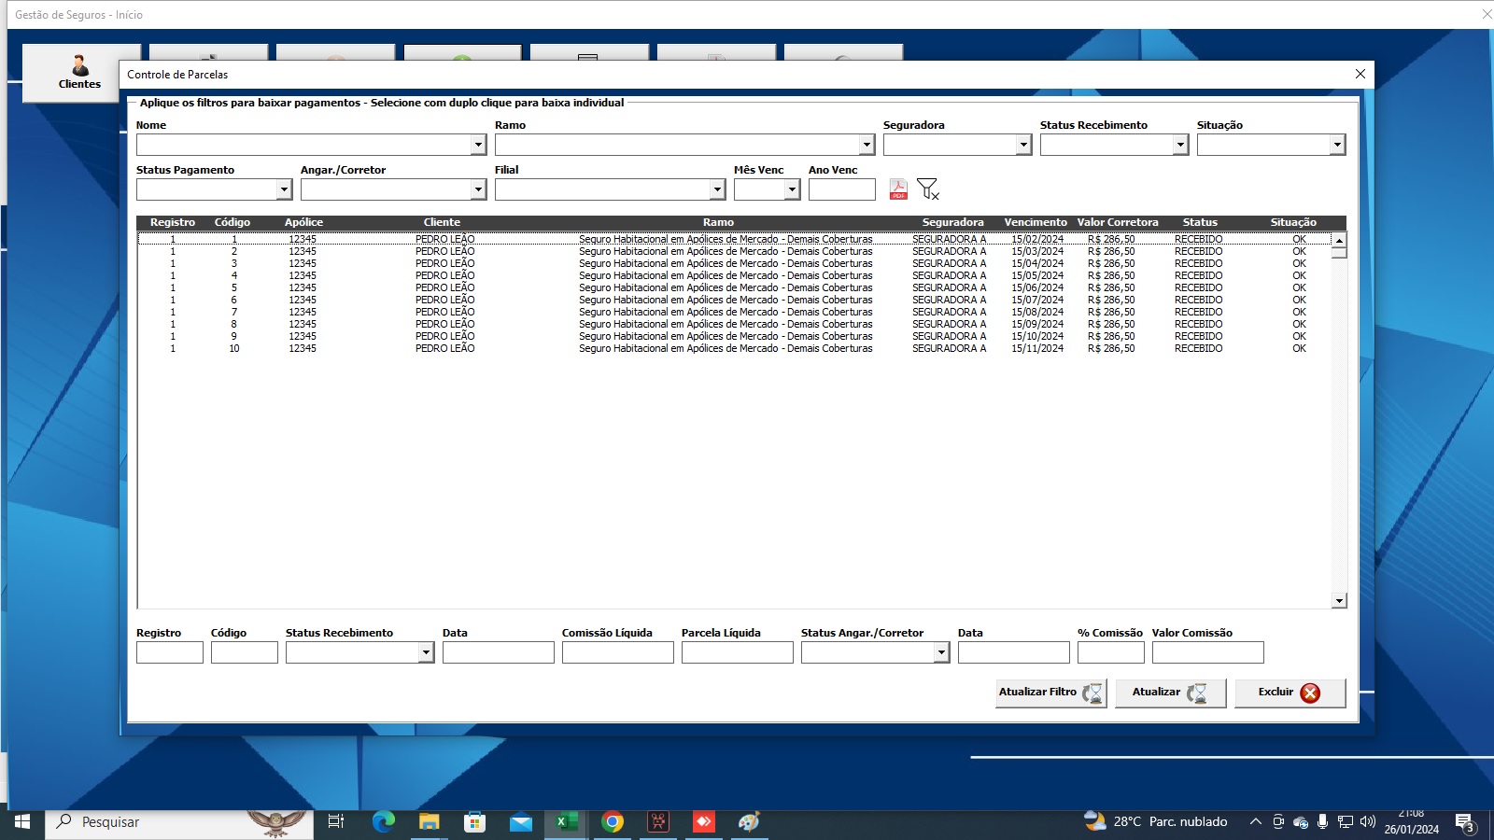This screenshot has height=840, width=1494.
Task: Open the Mail app from the taskbar
Action: (x=520, y=821)
